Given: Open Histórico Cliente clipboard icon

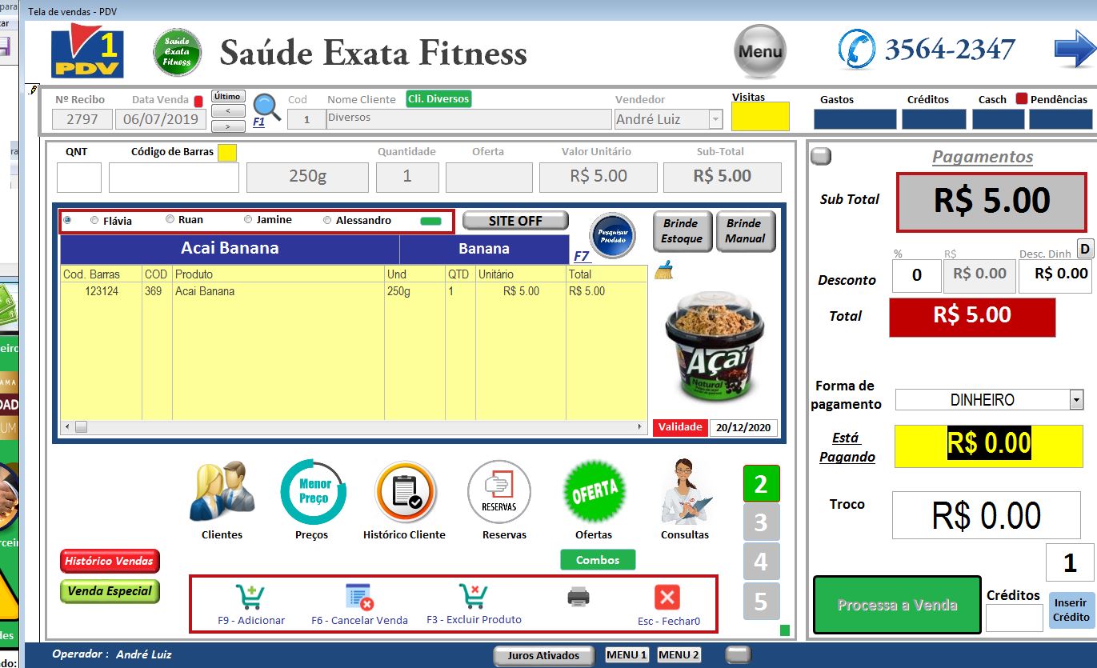Looking at the screenshot, I should click(405, 491).
